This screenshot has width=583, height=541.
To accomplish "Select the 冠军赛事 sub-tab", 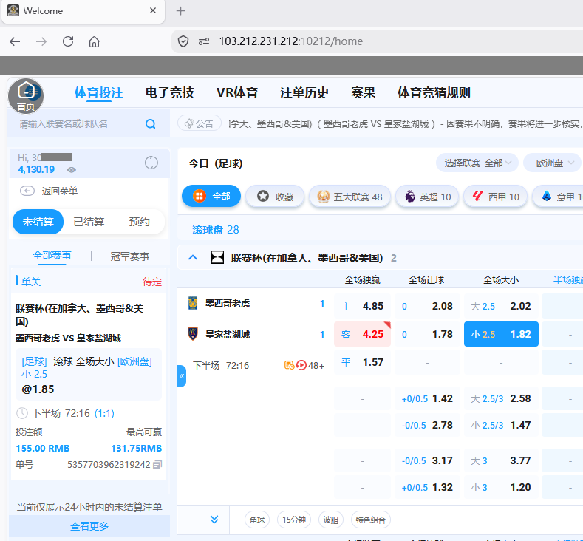I will pos(130,256).
